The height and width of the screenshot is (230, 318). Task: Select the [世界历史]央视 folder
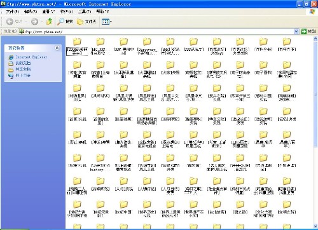[x=147, y=209]
